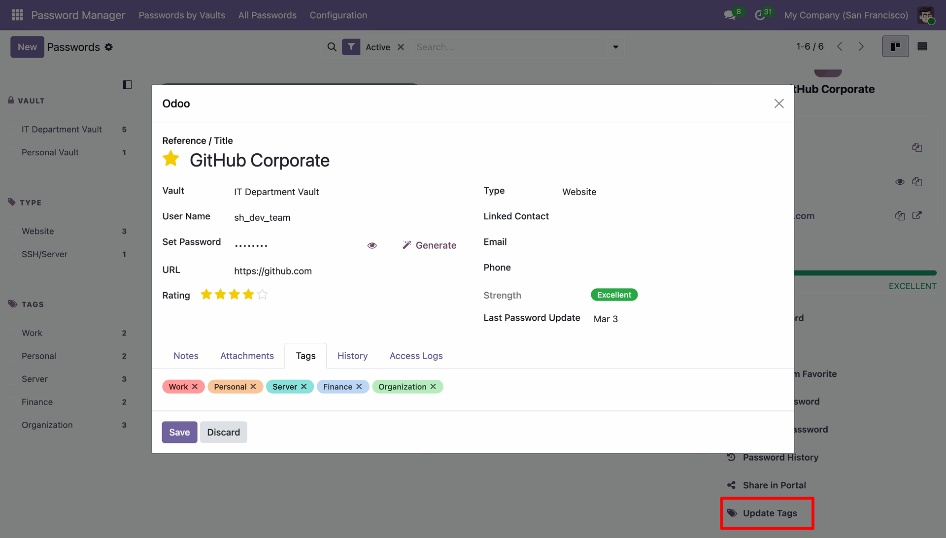Open the apps grid menu
Image resolution: width=946 pixels, height=538 pixels.
point(17,15)
